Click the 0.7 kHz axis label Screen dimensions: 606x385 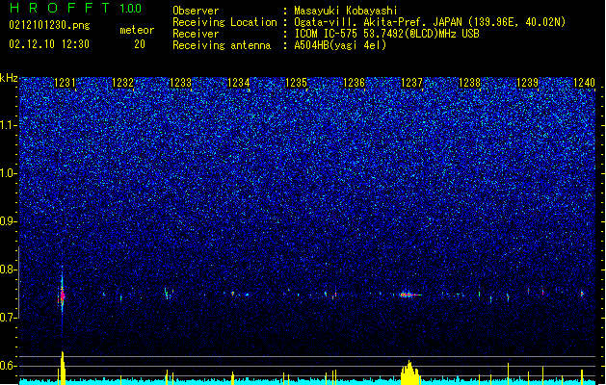tap(9, 318)
